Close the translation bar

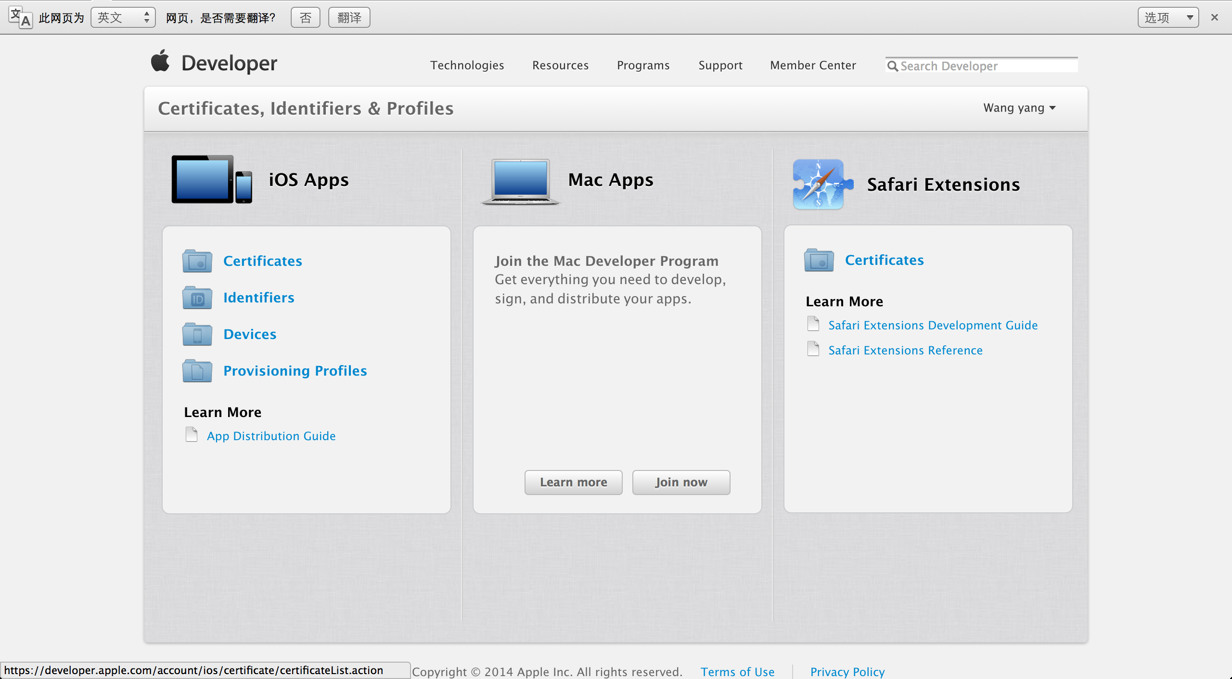coord(1215,17)
